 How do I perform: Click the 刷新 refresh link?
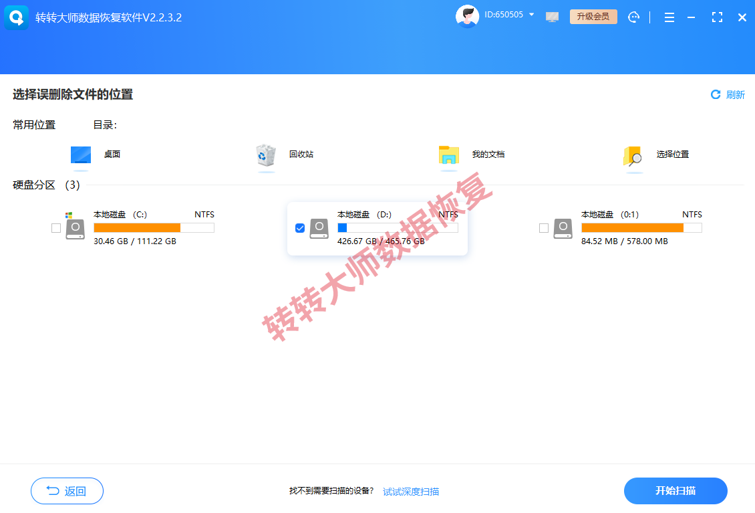coord(735,94)
